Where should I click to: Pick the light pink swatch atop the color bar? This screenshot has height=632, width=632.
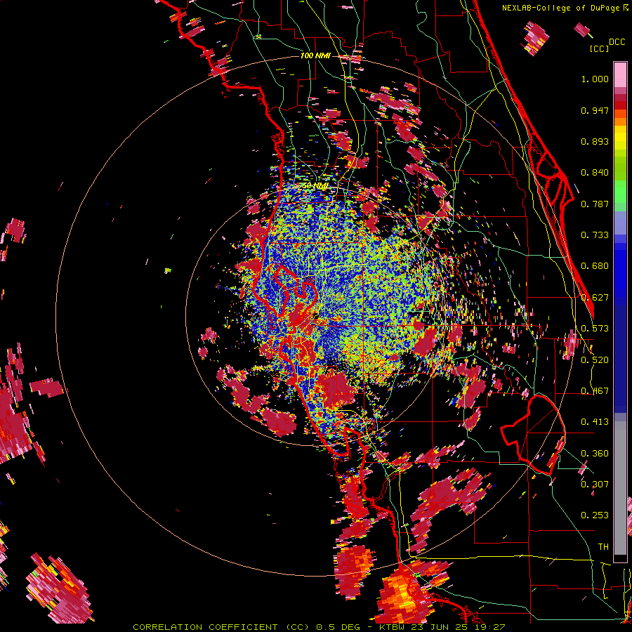[x=620, y=74]
